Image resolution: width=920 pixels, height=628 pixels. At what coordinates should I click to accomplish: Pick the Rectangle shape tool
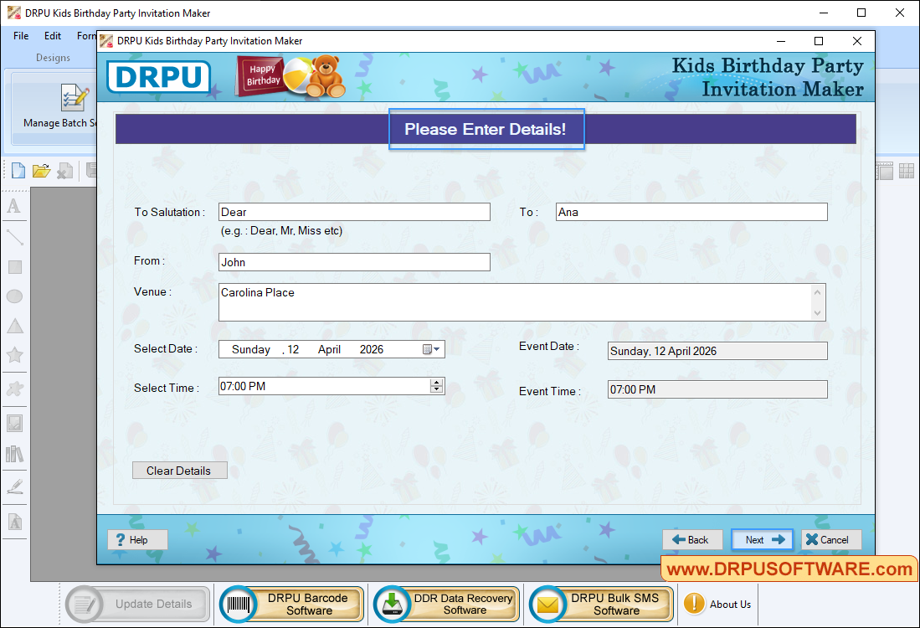[13, 266]
